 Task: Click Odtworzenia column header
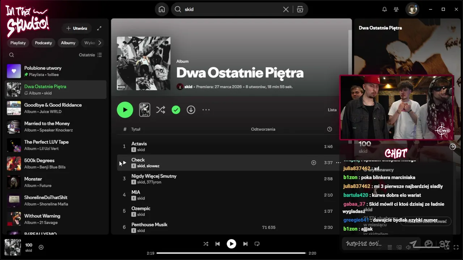(x=263, y=129)
